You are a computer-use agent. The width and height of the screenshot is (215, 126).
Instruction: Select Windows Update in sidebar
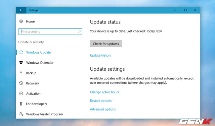[x=38, y=52]
